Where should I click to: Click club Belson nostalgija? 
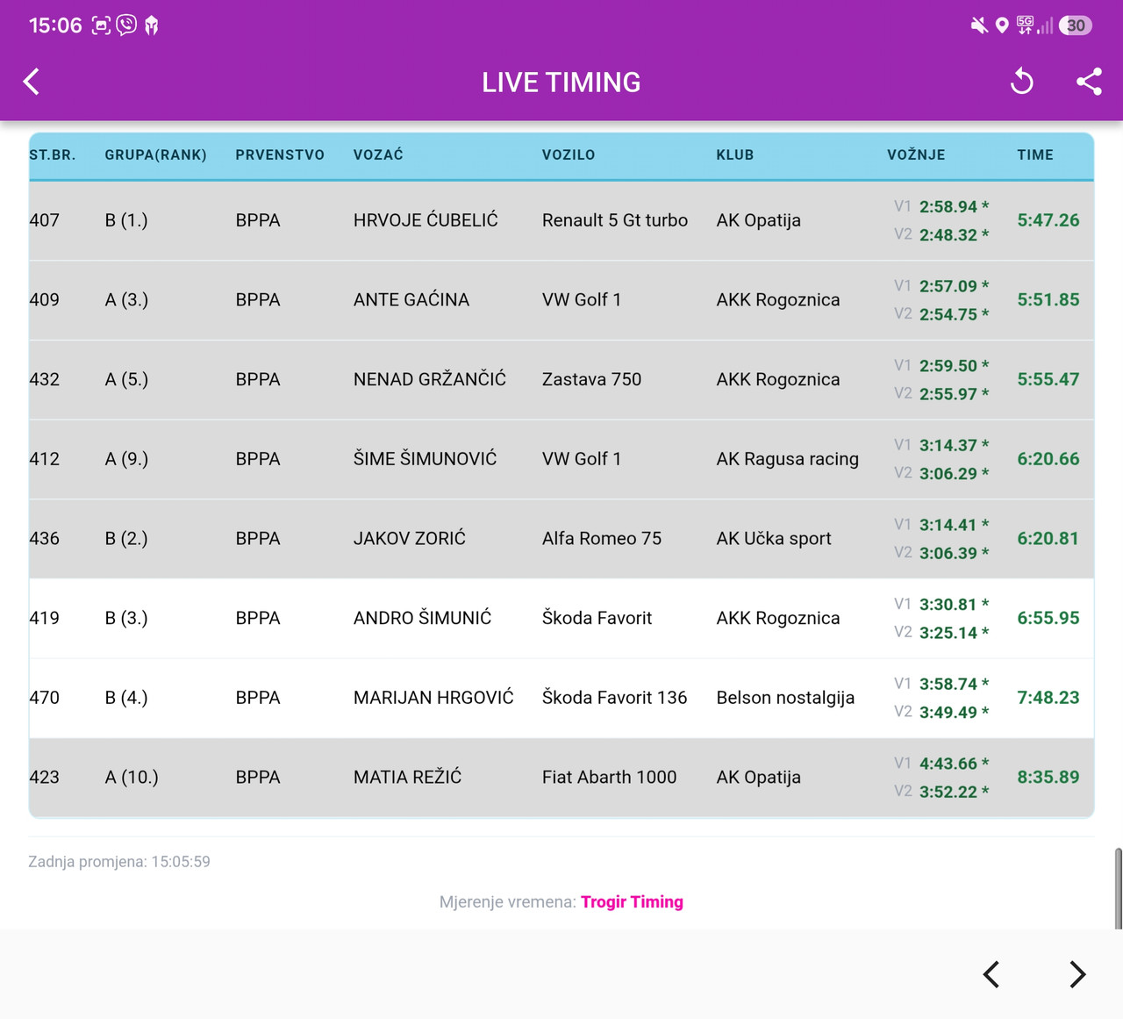point(785,698)
